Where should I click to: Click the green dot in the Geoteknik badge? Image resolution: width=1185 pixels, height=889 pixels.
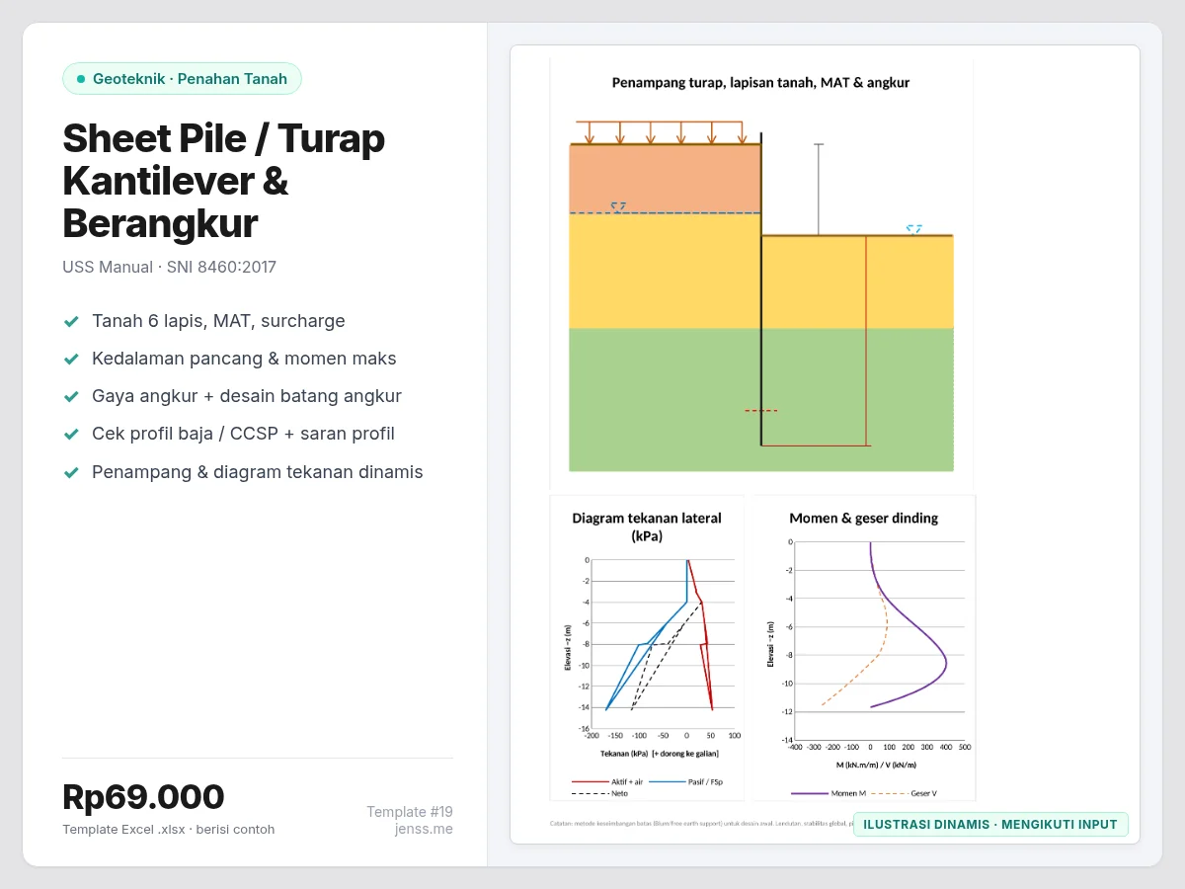tap(81, 79)
